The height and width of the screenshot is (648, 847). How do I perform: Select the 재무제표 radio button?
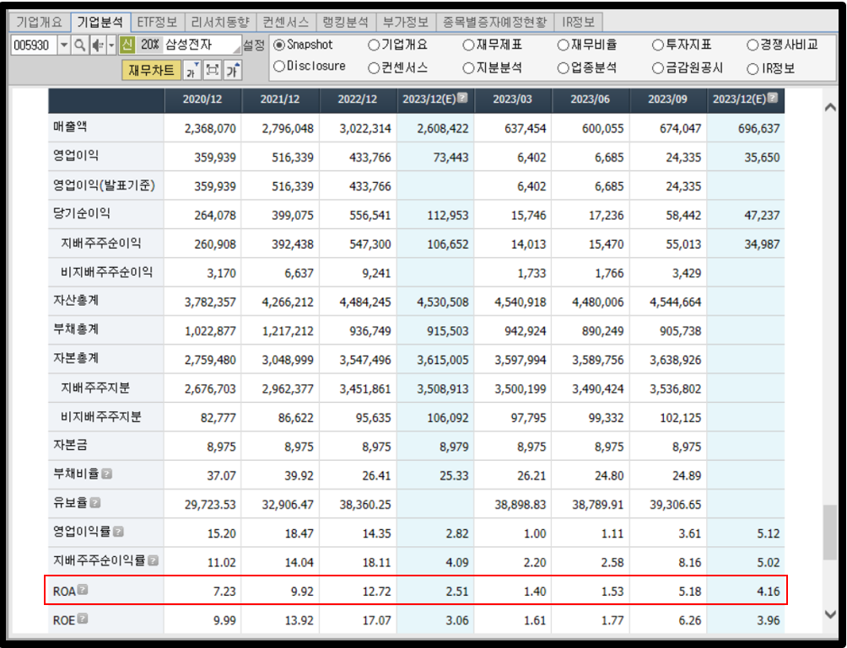pyautogui.click(x=468, y=46)
